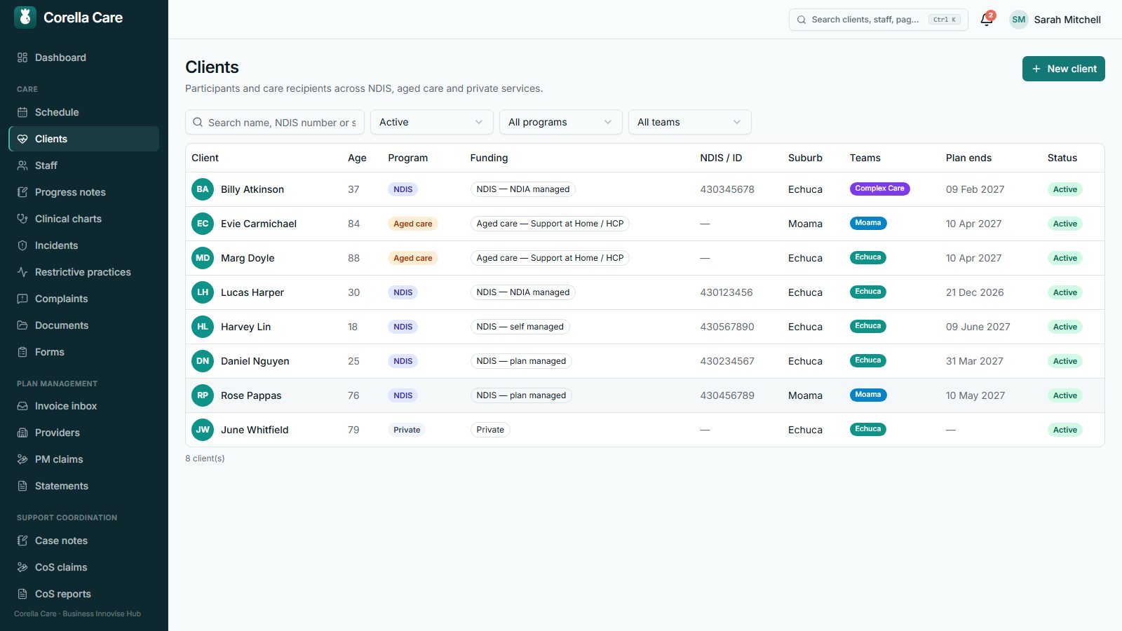Click Billy Atkinson's BA avatar
Image resolution: width=1122 pixels, height=631 pixels.
203,189
